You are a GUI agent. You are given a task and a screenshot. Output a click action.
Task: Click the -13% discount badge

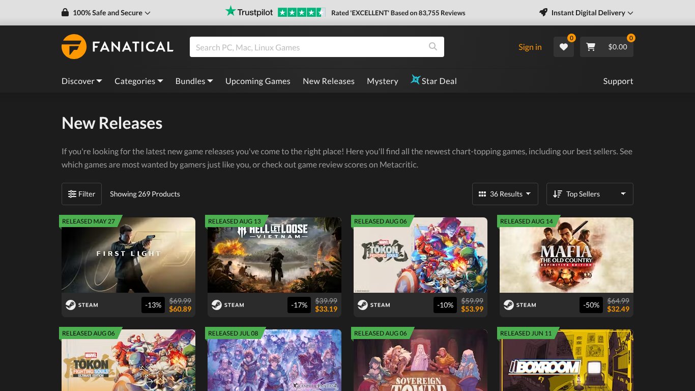point(153,305)
